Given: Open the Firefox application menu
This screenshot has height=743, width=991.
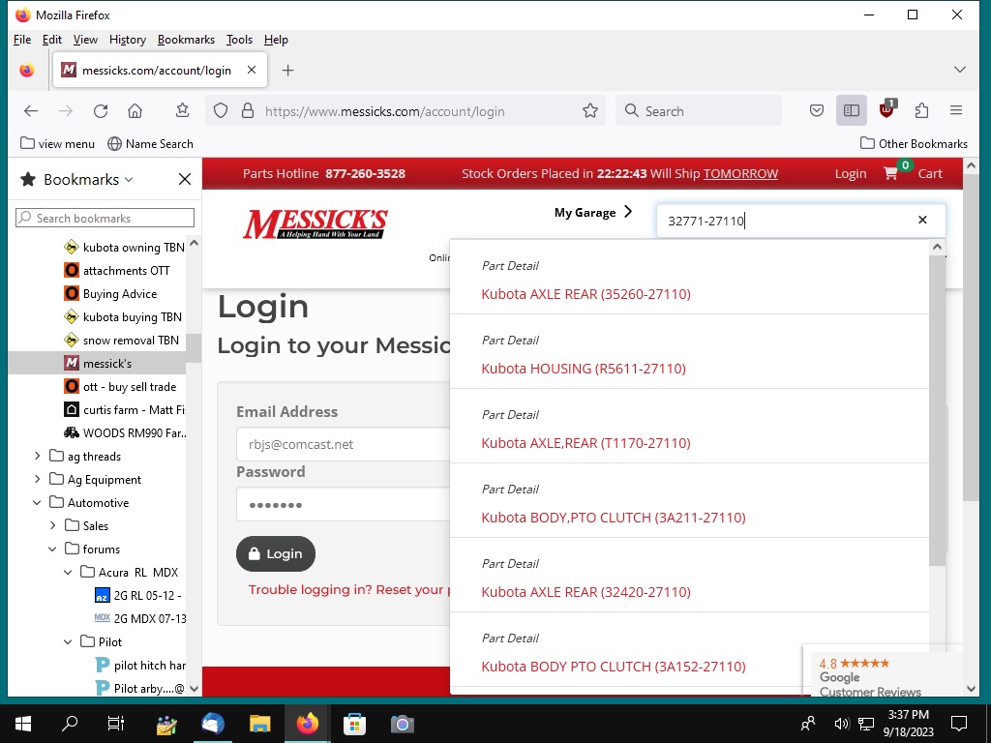Looking at the screenshot, I should click(955, 111).
